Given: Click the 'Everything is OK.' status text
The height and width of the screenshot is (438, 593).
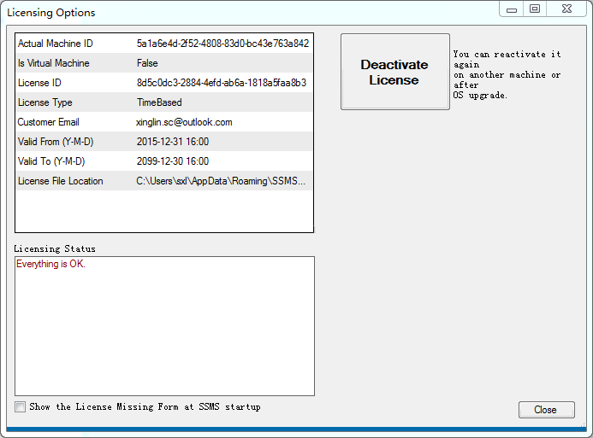Looking at the screenshot, I should click(x=50, y=264).
